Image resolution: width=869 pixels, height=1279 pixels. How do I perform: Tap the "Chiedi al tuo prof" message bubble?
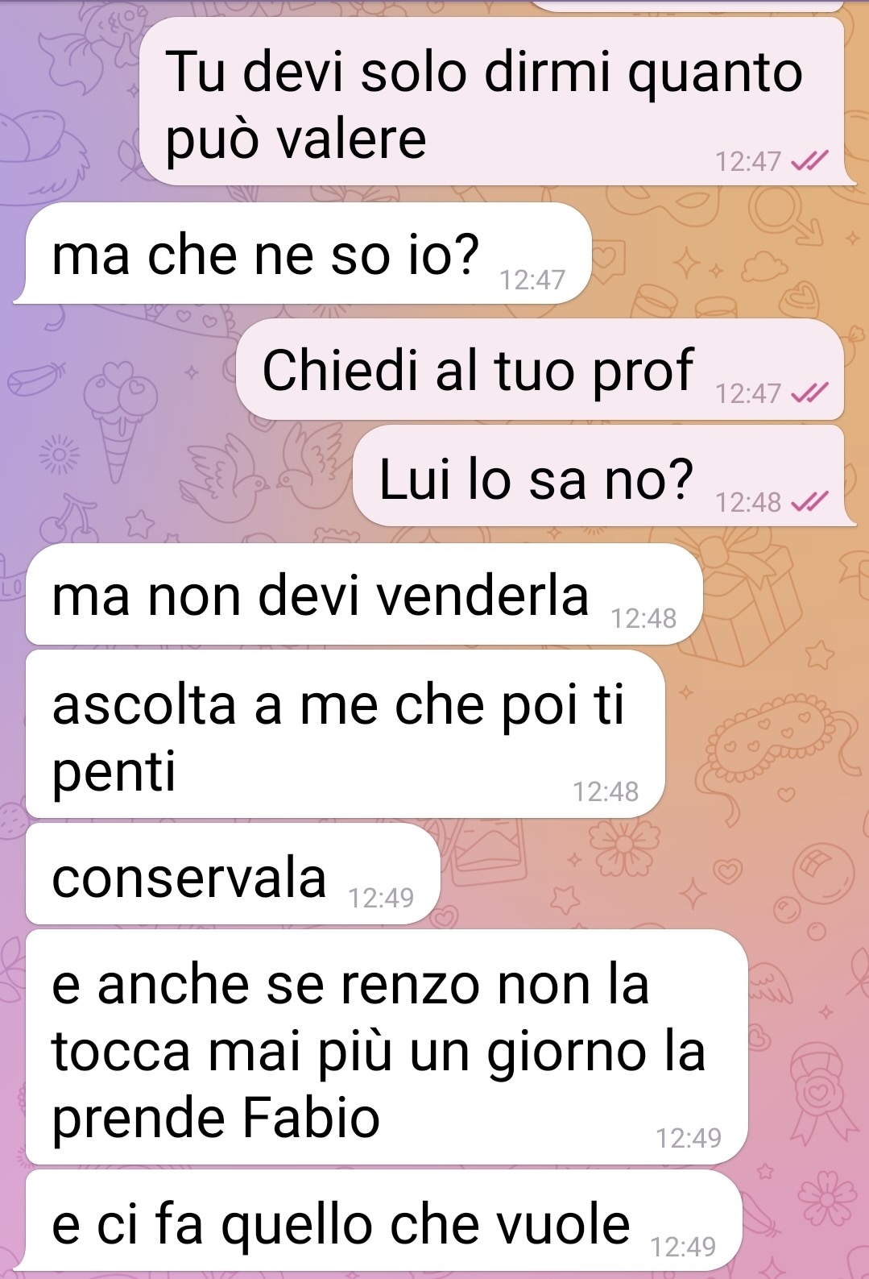(540, 369)
